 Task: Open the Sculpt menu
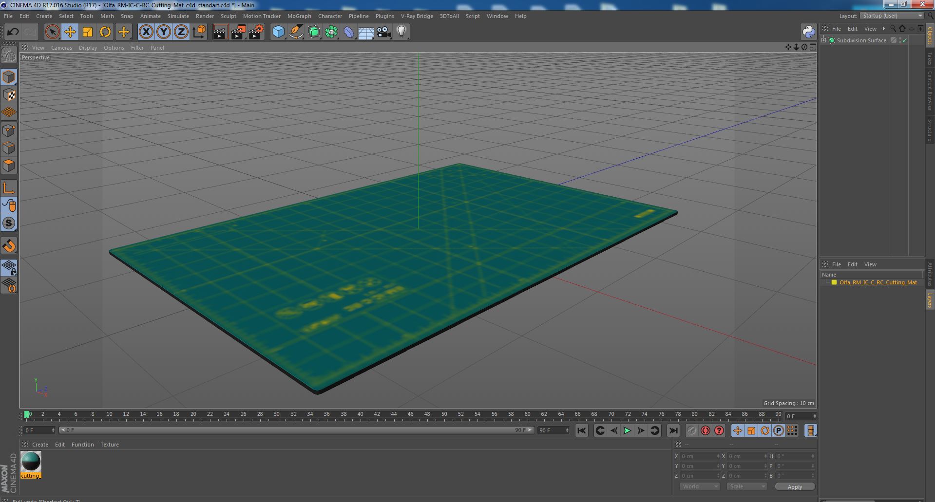[x=228, y=16]
